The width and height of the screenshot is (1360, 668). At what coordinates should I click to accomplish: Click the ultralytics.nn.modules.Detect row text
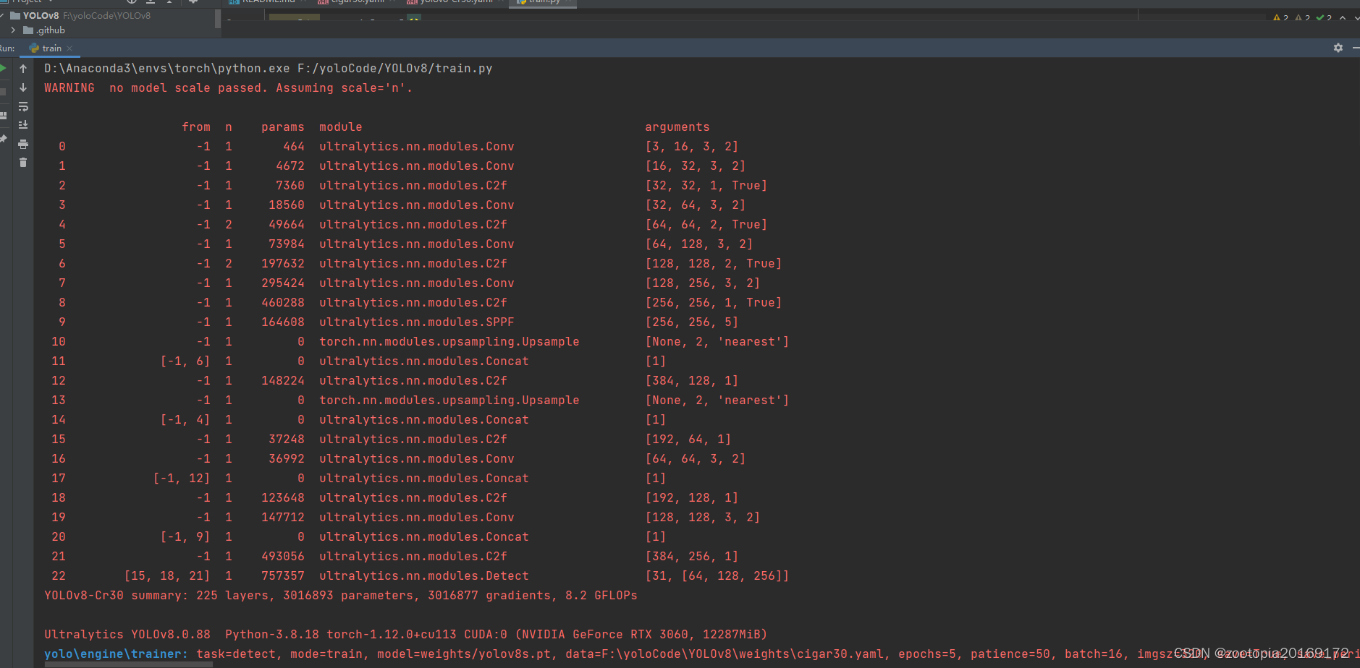pos(424,576)
